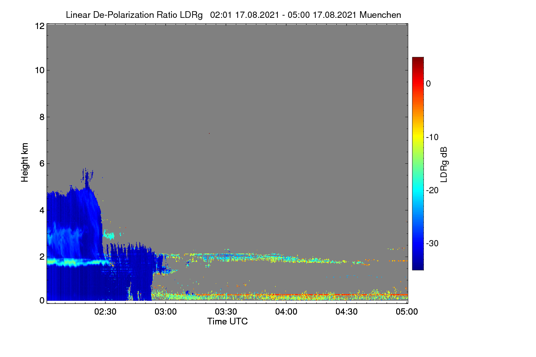Click the 04:30 time axis label
This screenshot has height=357, width=536.
347,312
